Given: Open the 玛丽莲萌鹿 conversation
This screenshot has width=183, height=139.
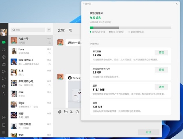Looking at the screenshot, I should (x=31, y=126).
